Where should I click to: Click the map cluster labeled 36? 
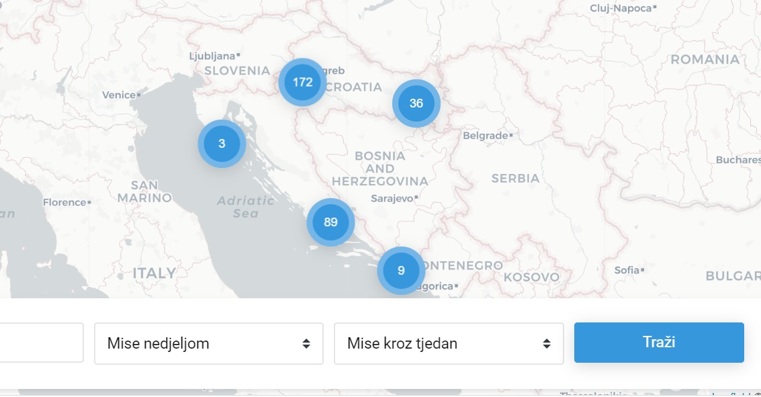416,103
